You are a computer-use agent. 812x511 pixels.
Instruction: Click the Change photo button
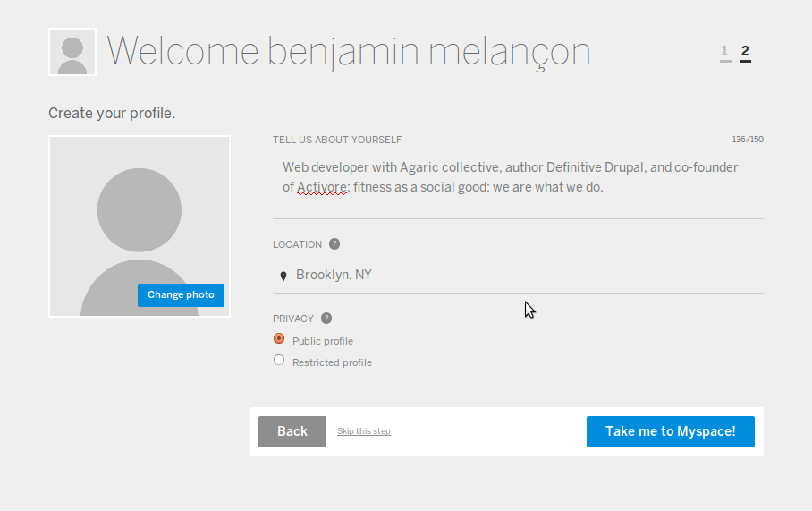[x=181, y=295]
